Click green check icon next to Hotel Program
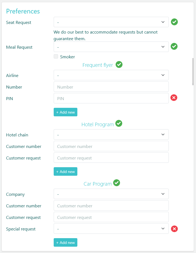This screenshot has width=196, height=253. click(119, 123)
